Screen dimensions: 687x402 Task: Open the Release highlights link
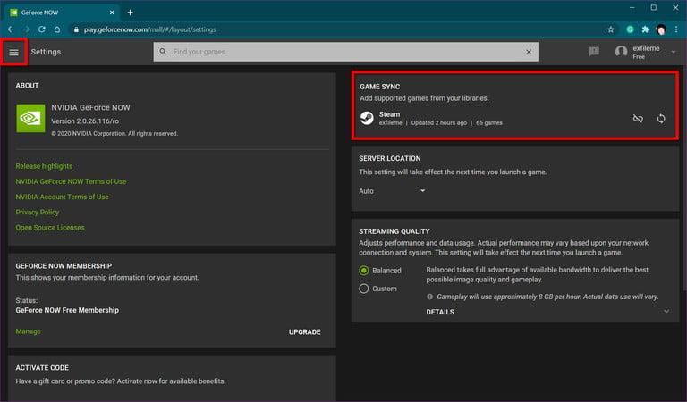pos(44,166)
